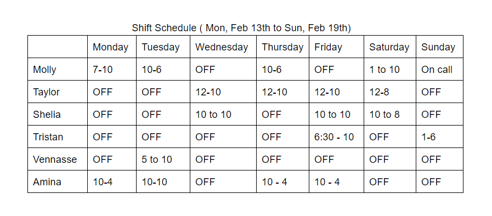
Task: Click Molly's Saturday 1 to 10 cell
Action: point(390,69)
